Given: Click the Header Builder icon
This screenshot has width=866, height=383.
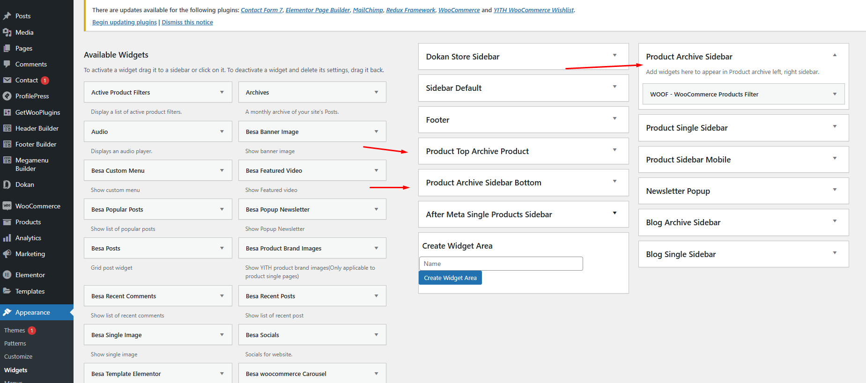Looking at the screenshot, I should coord(7,128).
